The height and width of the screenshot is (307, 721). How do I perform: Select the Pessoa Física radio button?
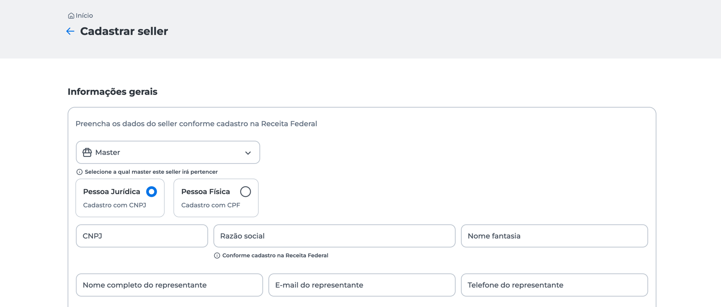pos(245,192)
